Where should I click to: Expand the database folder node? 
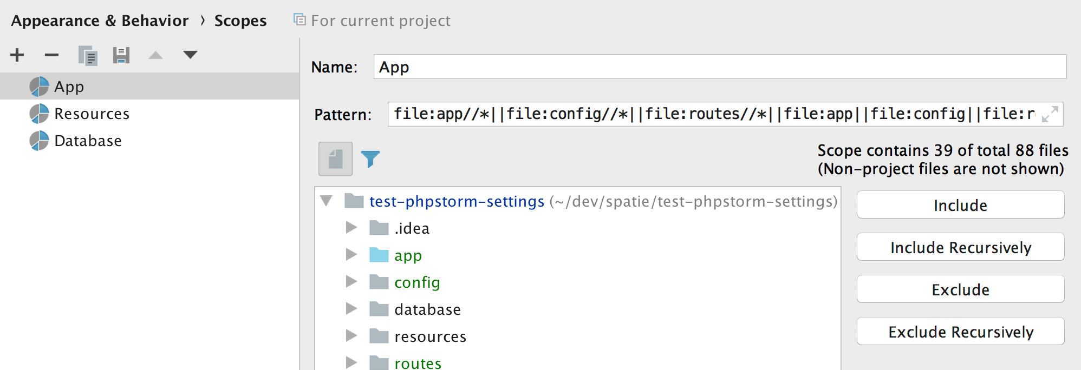(351, 309)
